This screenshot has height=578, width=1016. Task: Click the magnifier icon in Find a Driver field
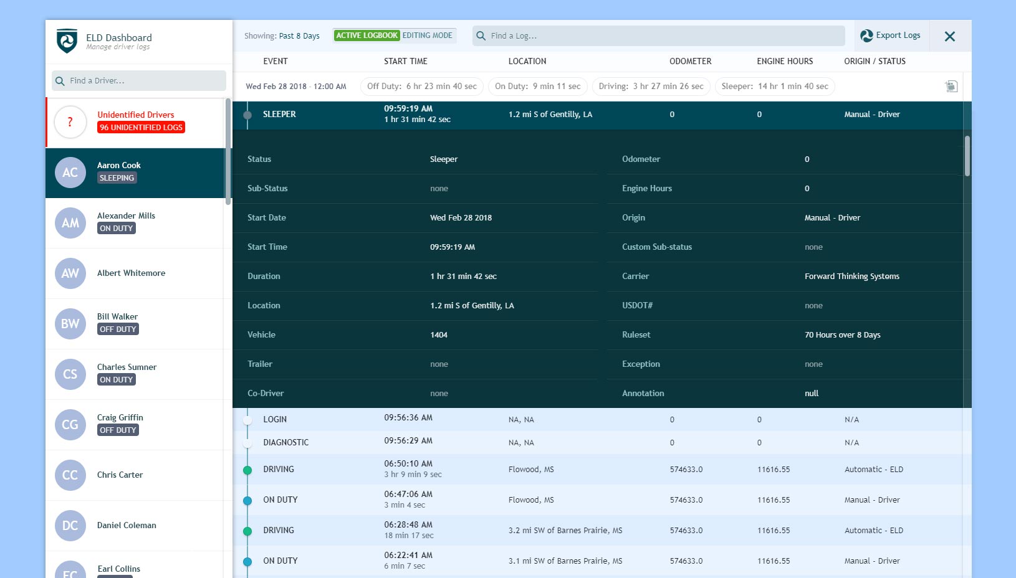click(60, 80)
